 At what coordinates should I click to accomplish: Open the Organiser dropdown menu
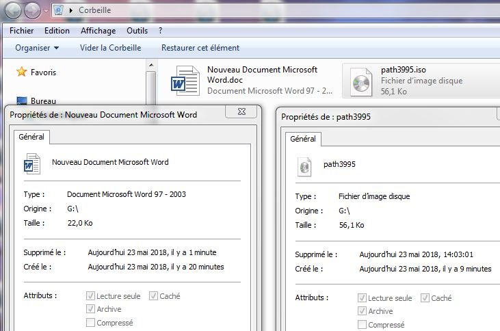tap(37, 48)
